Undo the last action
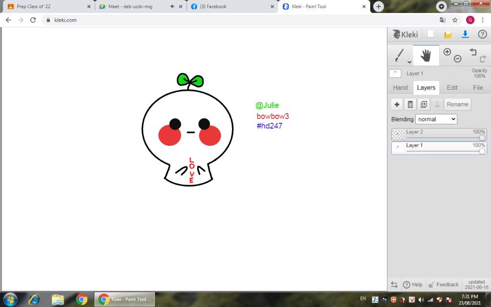This screenshot has height=307, width=491. click(473, 52)
